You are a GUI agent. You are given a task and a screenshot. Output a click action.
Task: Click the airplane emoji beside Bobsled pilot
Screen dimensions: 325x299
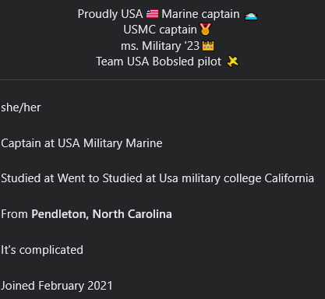pos(232,62)
